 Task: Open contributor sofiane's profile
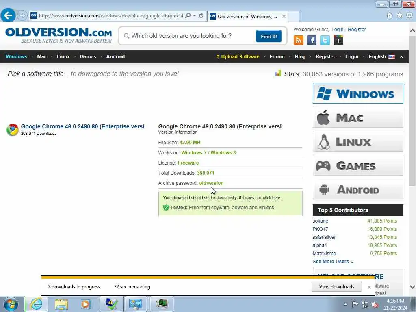[320, 221]
